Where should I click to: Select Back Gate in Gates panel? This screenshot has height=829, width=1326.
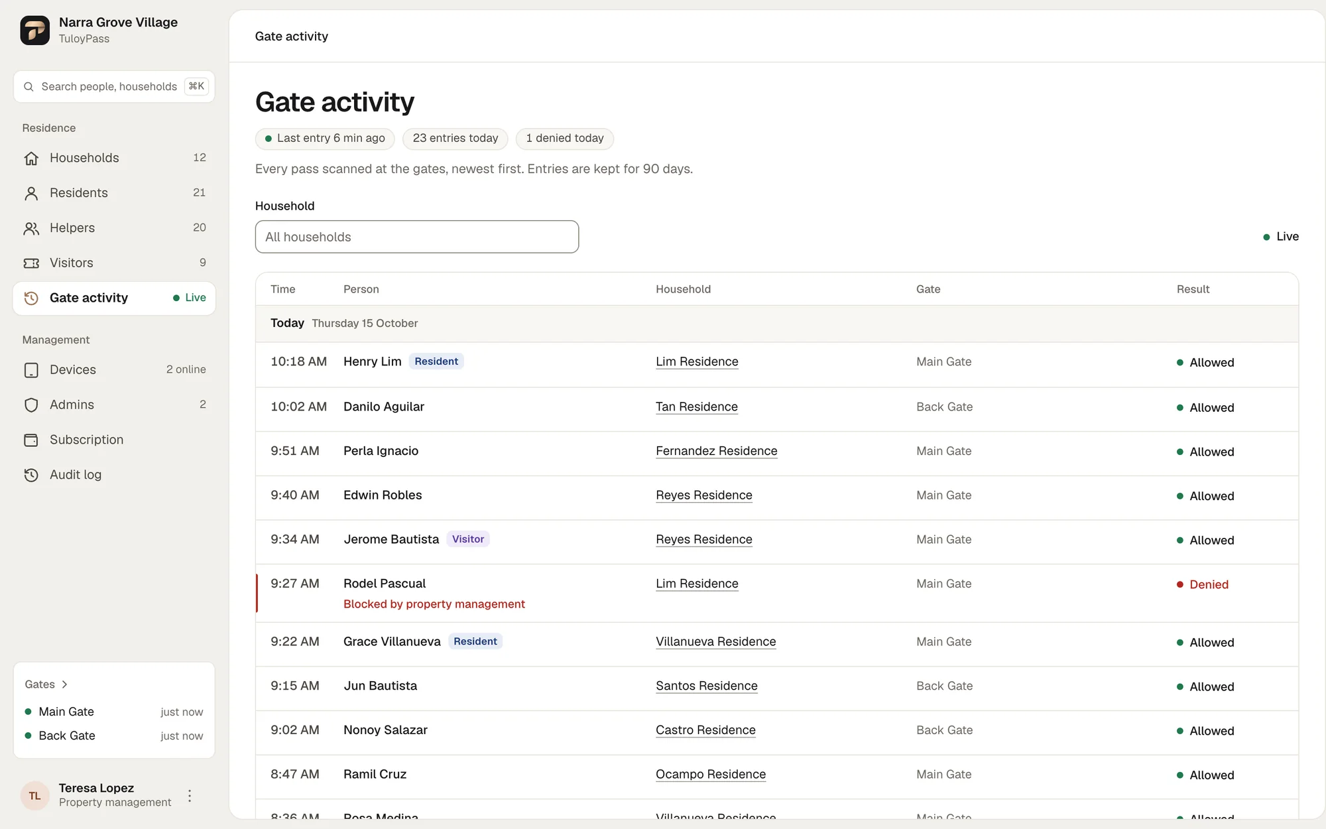114,735
